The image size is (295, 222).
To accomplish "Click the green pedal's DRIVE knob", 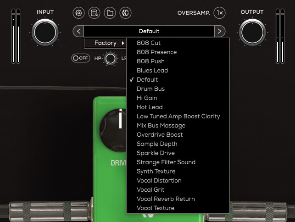I will (113, 130).
